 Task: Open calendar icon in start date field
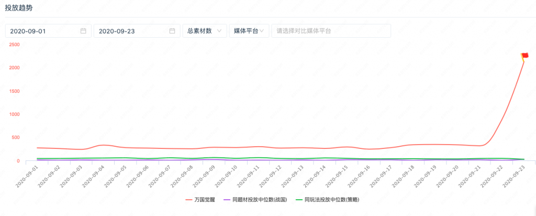tap(83, 31)
